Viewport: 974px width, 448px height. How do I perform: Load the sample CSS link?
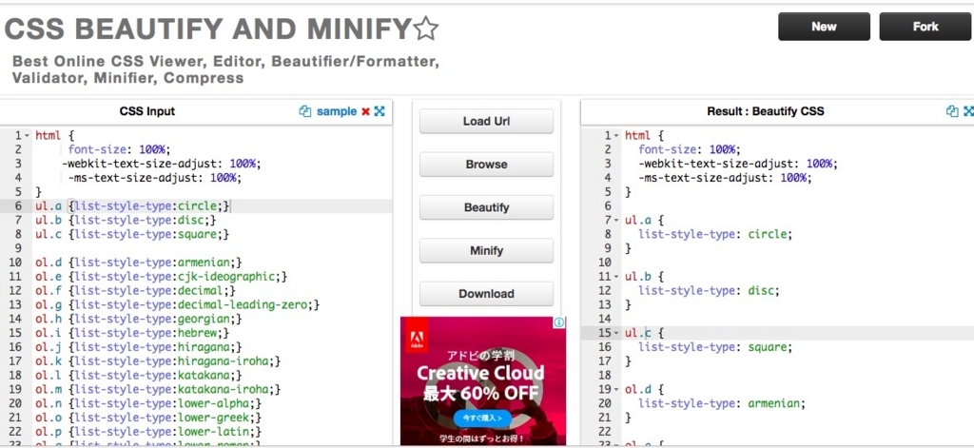pos(337,111)
